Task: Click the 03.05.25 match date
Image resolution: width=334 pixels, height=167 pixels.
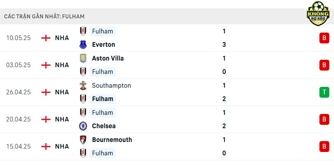Action: (x=18, y=65)
